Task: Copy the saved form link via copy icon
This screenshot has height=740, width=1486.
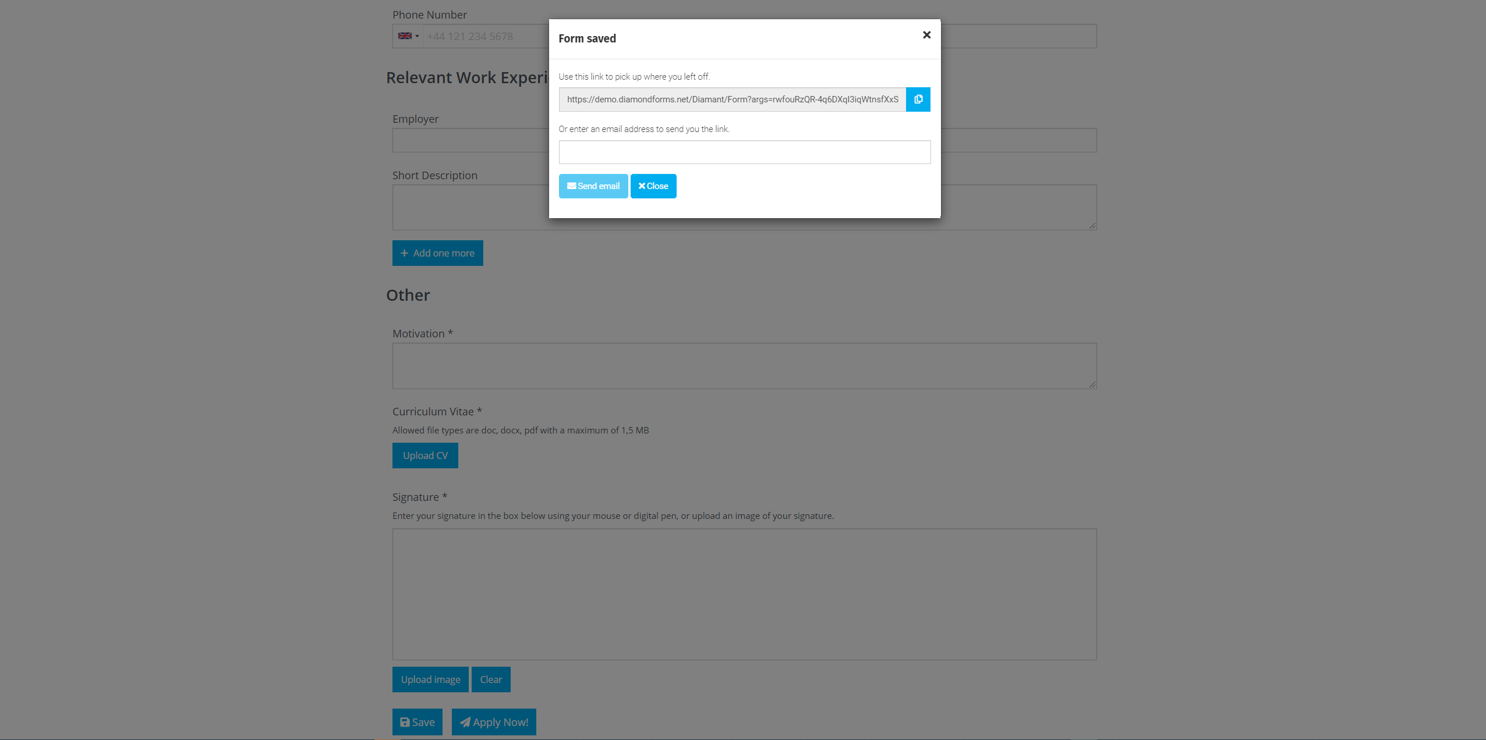Action: tap(918, 99)
